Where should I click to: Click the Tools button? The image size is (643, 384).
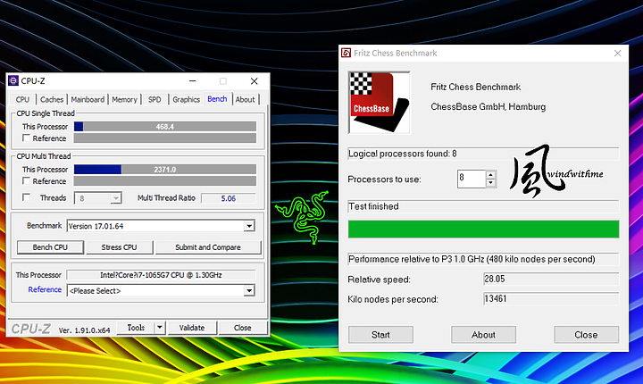(136, 328)
